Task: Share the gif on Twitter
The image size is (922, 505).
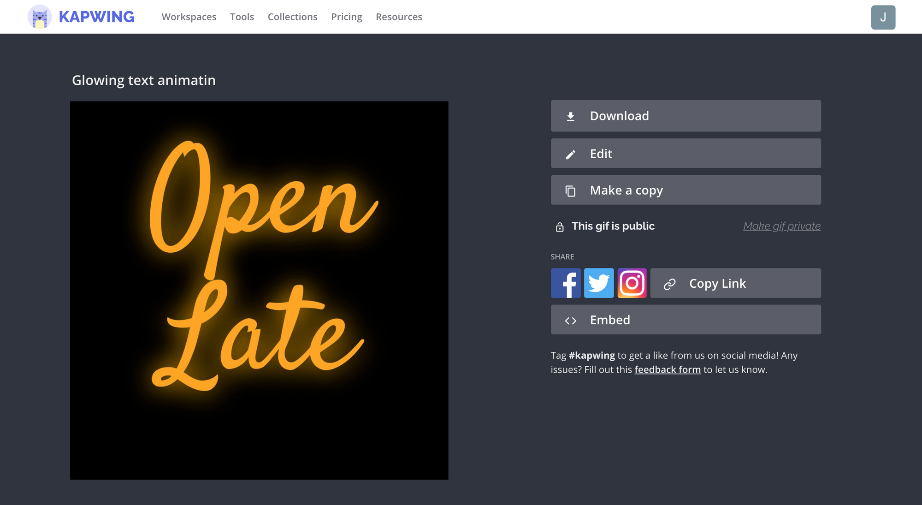Action: [599, 283]
